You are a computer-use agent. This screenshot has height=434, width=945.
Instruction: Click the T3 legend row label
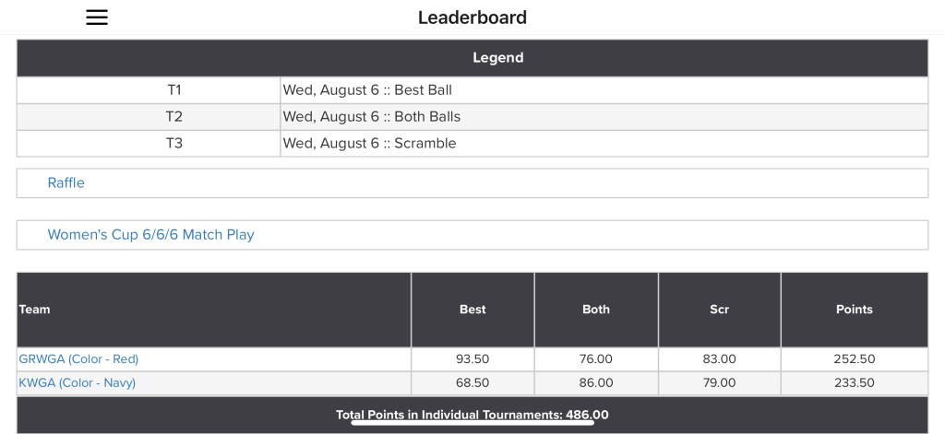click(174, 144)
